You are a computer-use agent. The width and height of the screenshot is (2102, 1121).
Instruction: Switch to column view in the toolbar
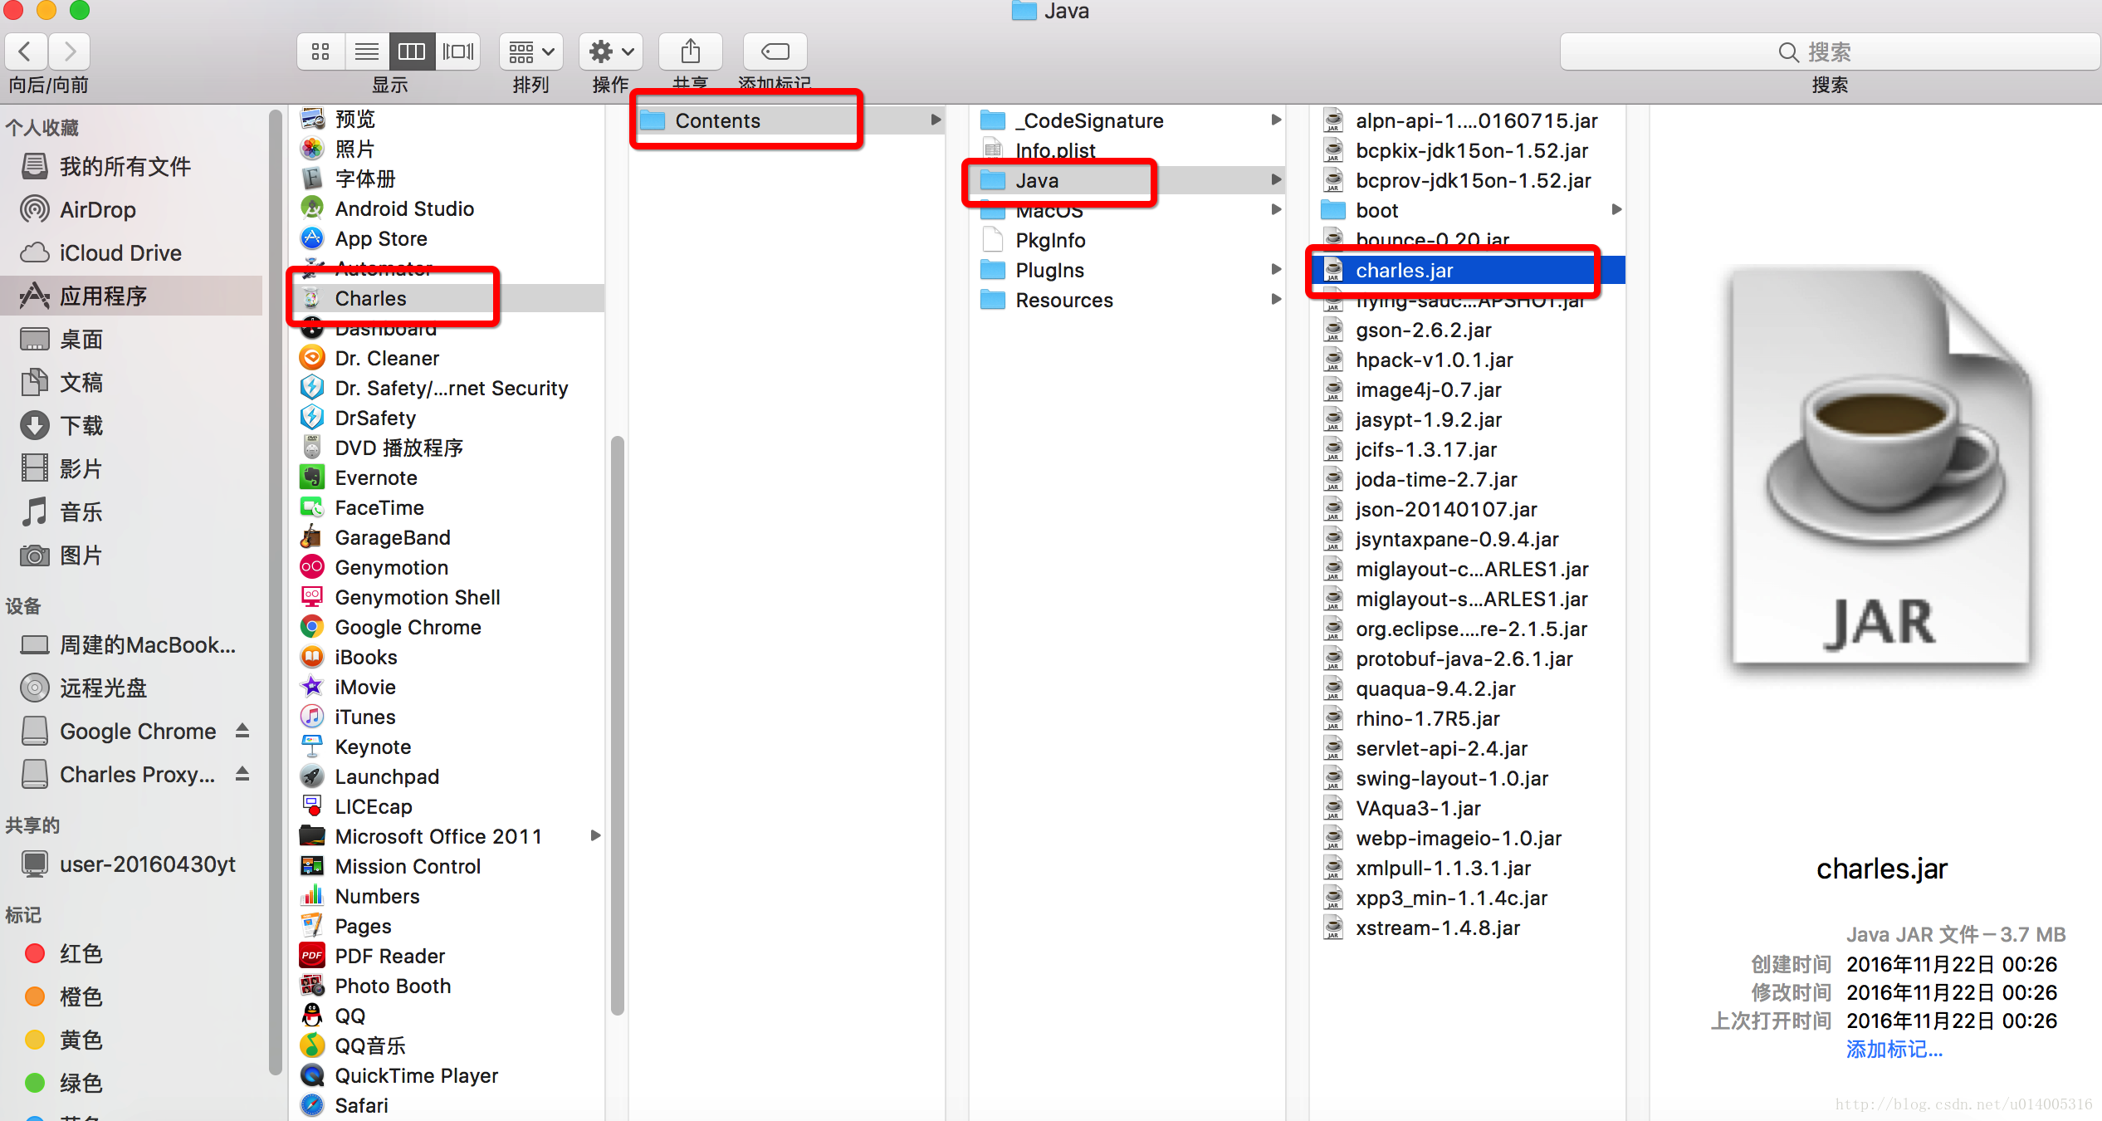[412, 51]
